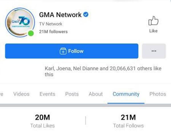Switch to the Videos tab
This screenshot has height=133, width=171.
pyautogui.click(x=21, y=94)
